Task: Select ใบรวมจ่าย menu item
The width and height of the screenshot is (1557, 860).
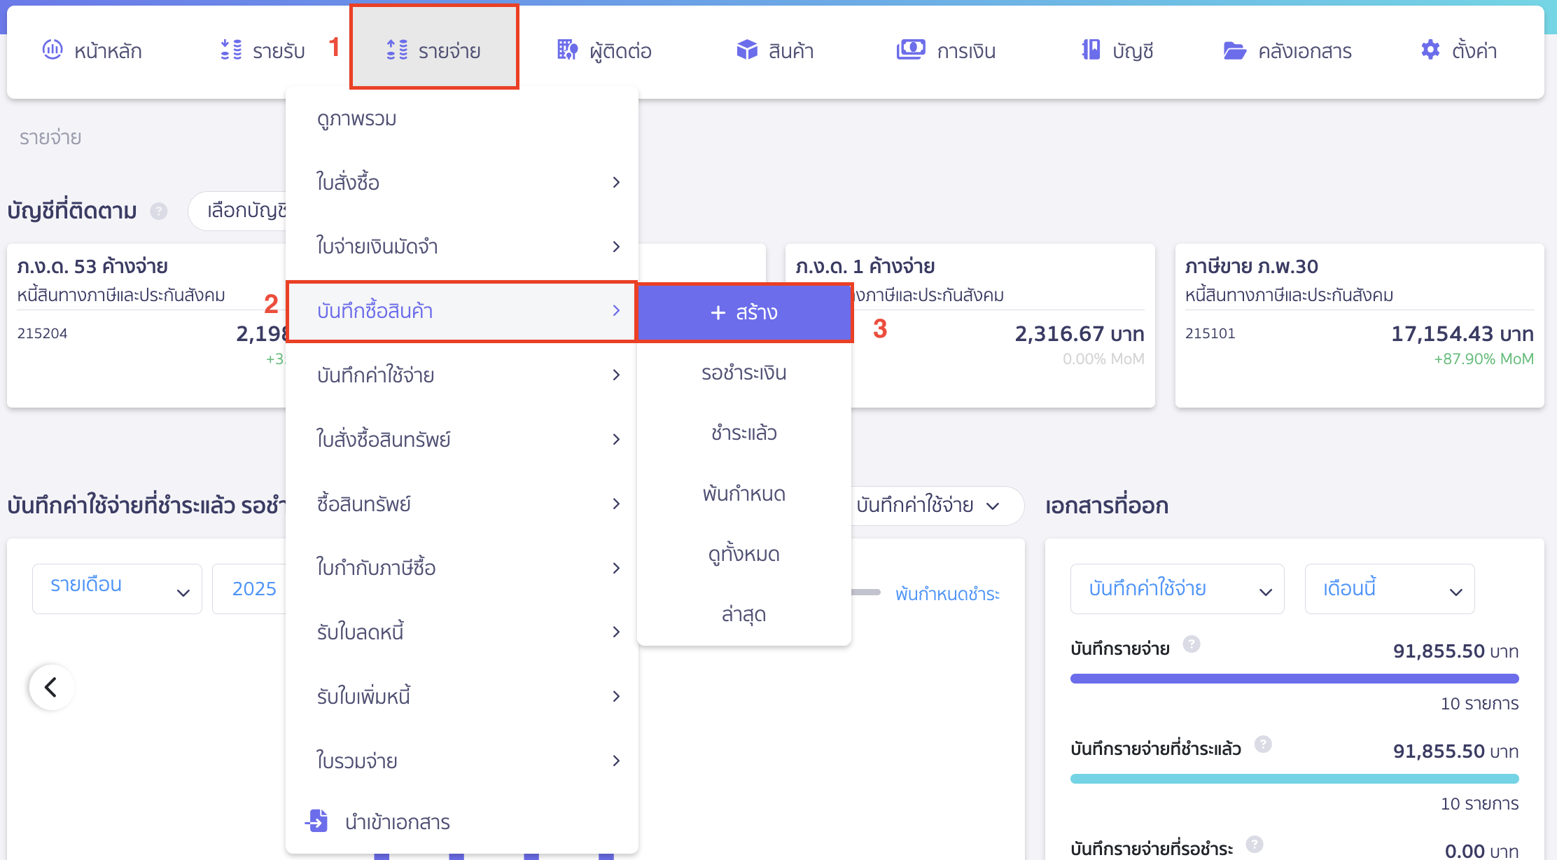Action: coord(462,761)
